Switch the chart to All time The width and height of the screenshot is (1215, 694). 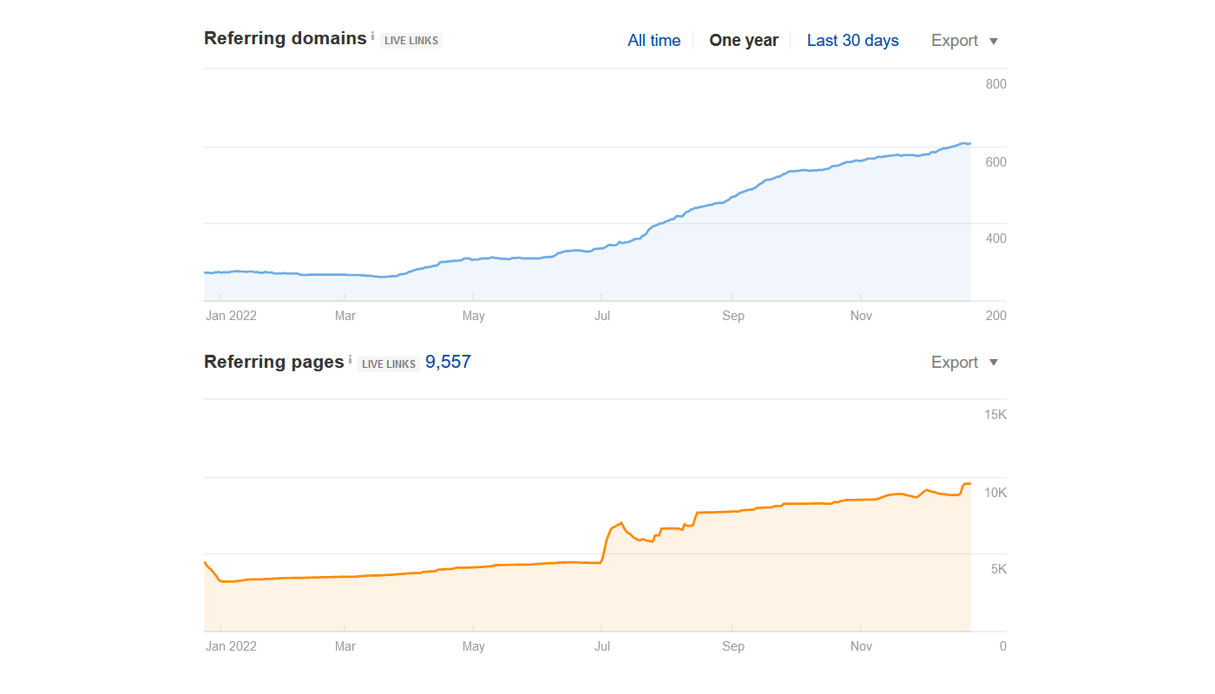653,41
